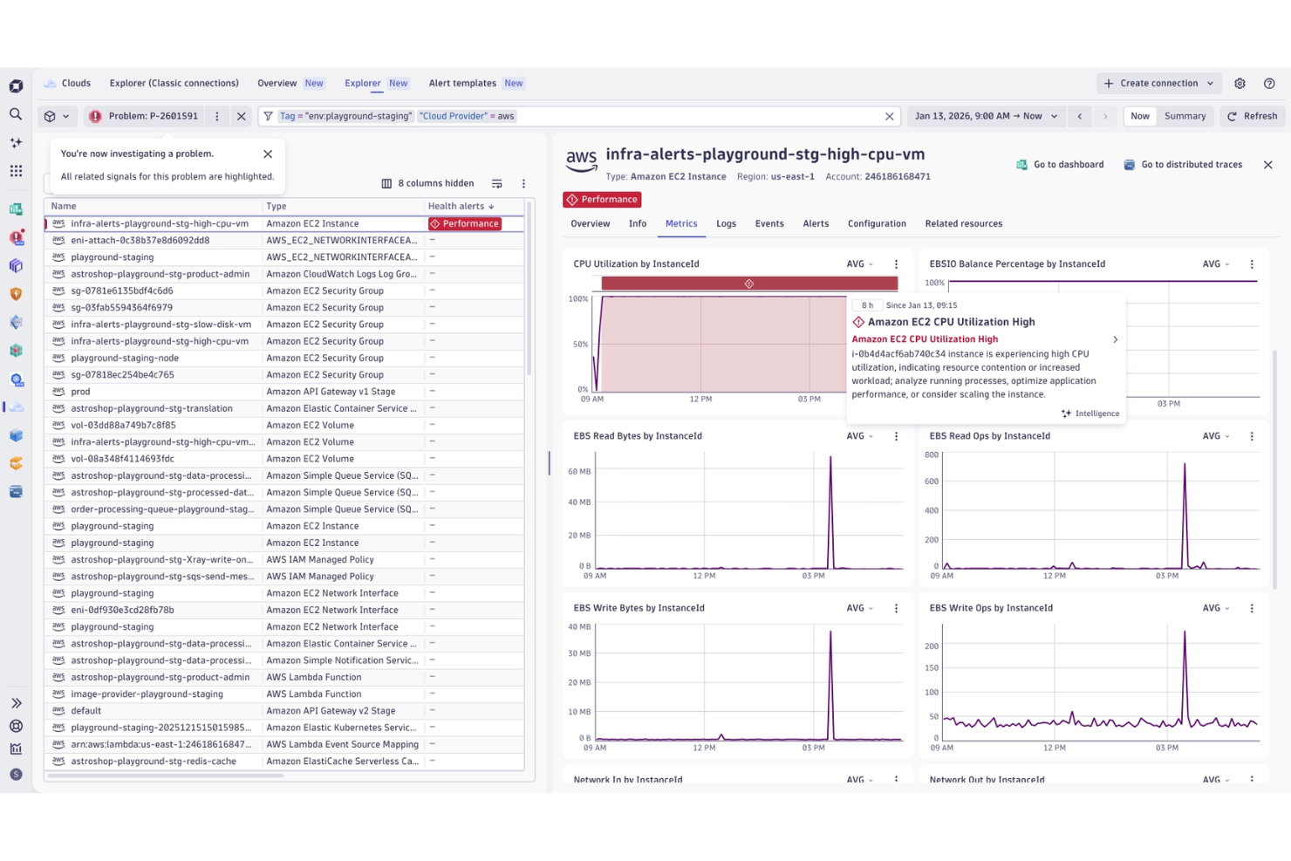Viewport: 1291px width, 861px height.
Task: Open the orange stacked layers sidebar app
Action: (x=16, y=463)
